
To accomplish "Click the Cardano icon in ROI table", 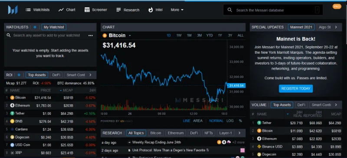I will [12, 129].
